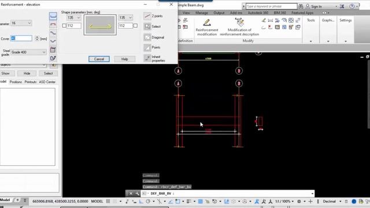Select the straight bar shape icon
The height and width of the screenshot is (208, 370).
pos(53,16)
